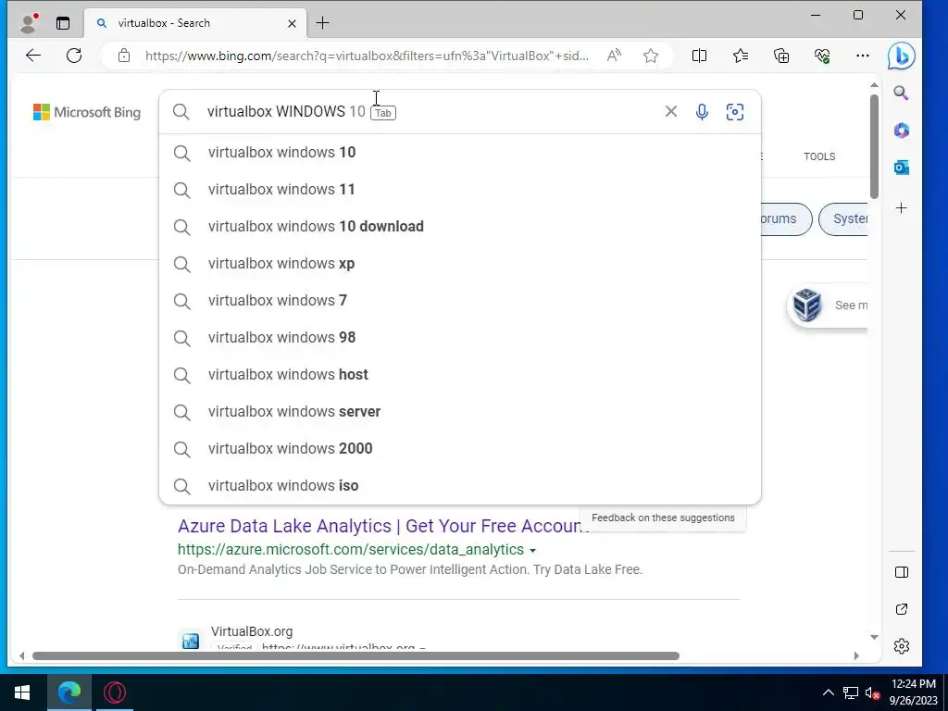Toggle the sidebar visibility button
Image resolution: width=948 pixels, height=711 pixels.
(x=901, y=572)
